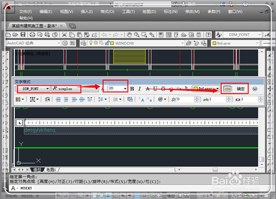Open the 帮助(H) menu
Screen dimensions: 276x199
(x=26, y=18)
